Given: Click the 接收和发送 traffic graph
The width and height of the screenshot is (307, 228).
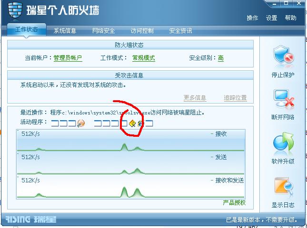Looking at the screenshot, I should pos(130,187).
